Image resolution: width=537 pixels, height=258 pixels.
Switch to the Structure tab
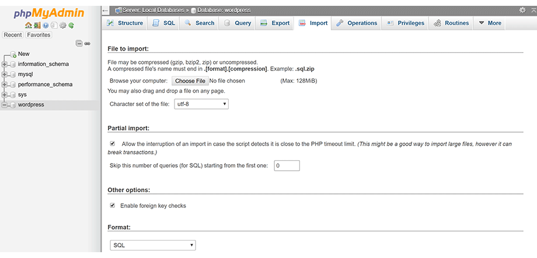tap(125, 23)
